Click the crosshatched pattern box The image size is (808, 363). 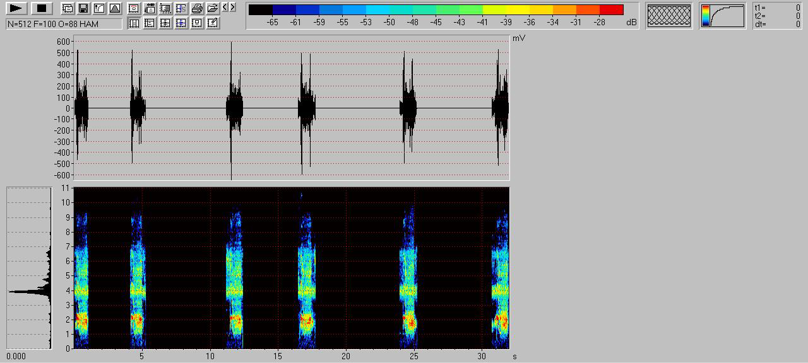(668, 16)
